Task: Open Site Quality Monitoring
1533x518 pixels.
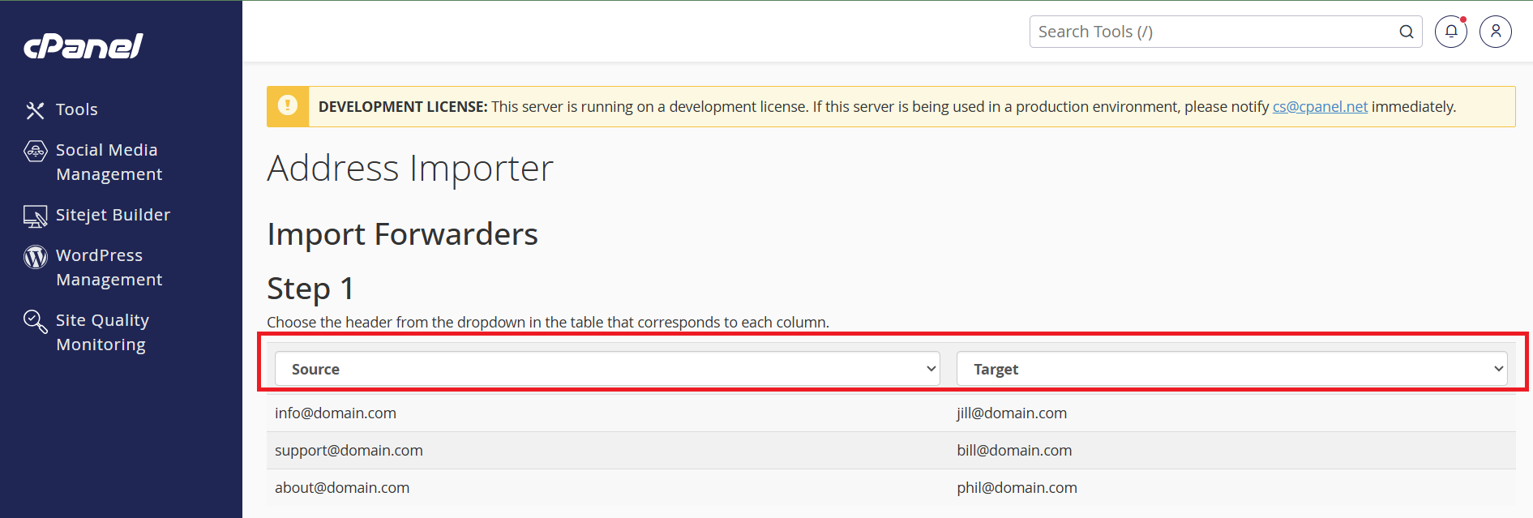Action: 102,332
